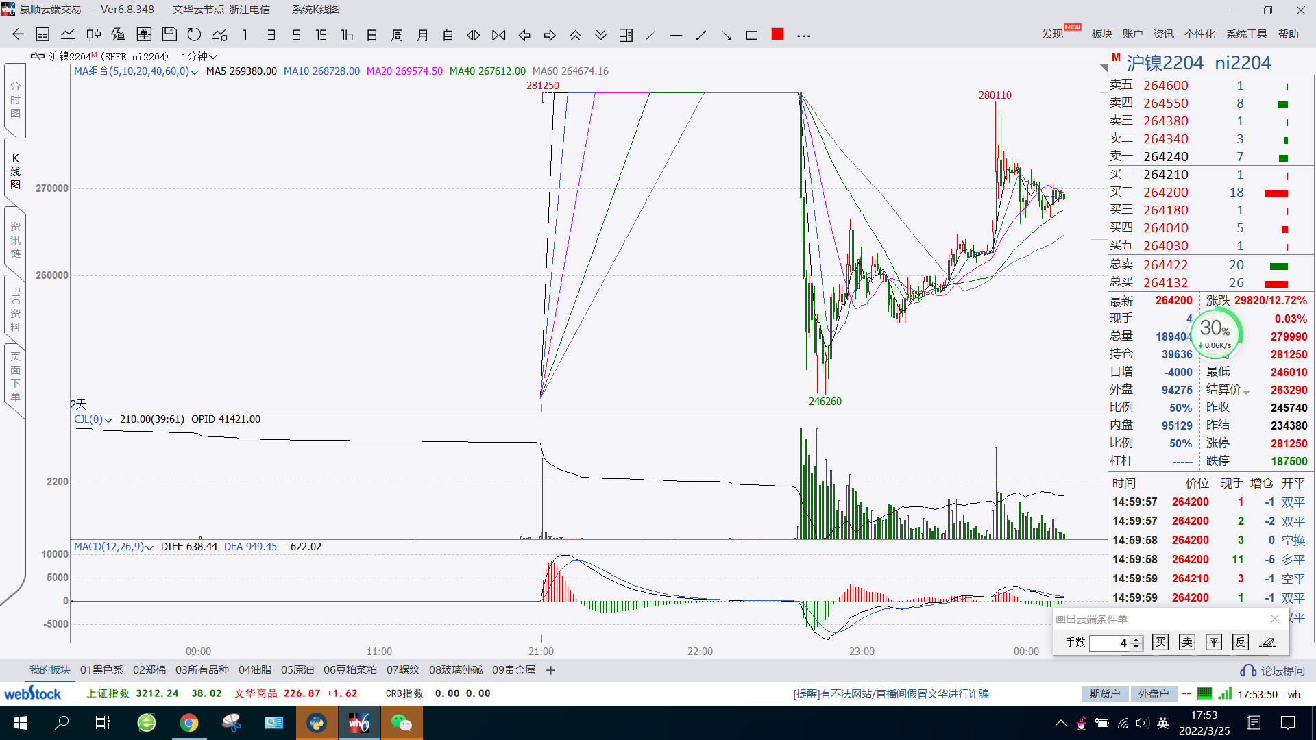Toggle the side quote panel layout icon
The image size is (1316, 740).
click(626, 35)
